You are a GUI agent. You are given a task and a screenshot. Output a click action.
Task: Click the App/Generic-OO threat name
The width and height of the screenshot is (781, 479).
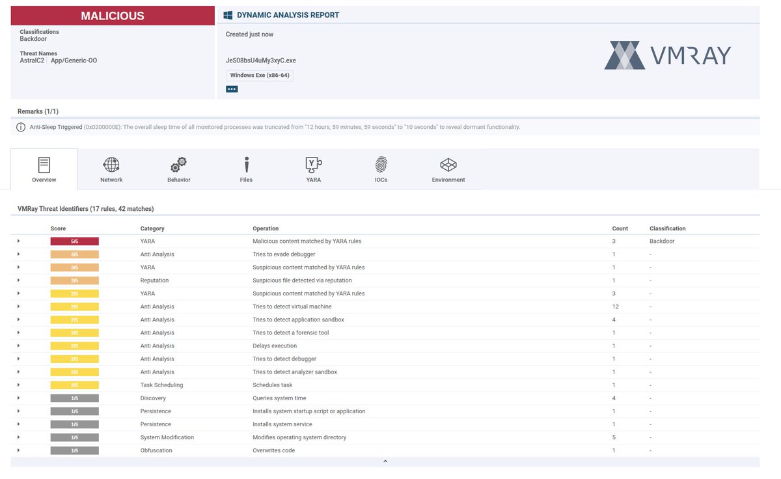74,61
